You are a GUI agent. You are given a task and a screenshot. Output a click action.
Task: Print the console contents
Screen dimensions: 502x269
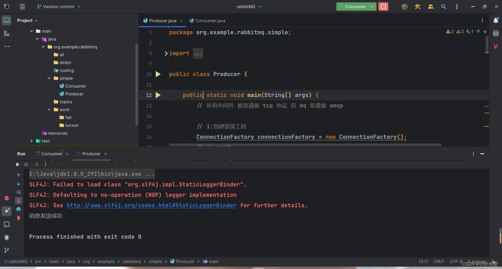point(19,209)
